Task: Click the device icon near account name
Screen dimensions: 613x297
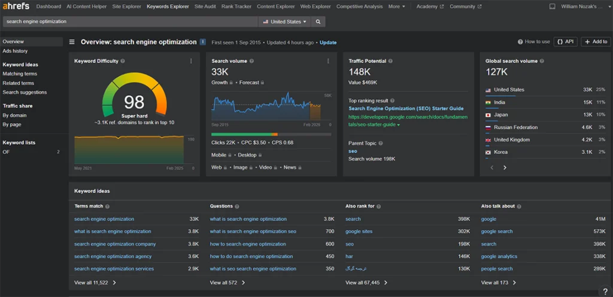Action: pos(552,7)
